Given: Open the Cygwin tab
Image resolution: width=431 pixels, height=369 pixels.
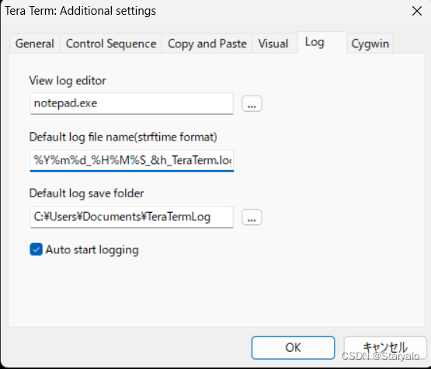Looking at the screenshot, I should tap(370, 44).
